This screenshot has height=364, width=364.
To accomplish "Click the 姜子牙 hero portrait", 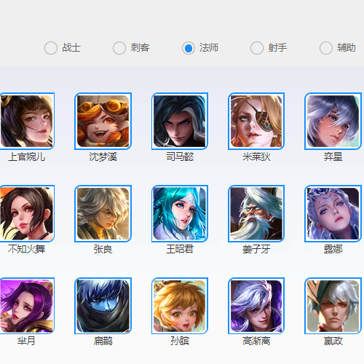I will tap(256, 213).
